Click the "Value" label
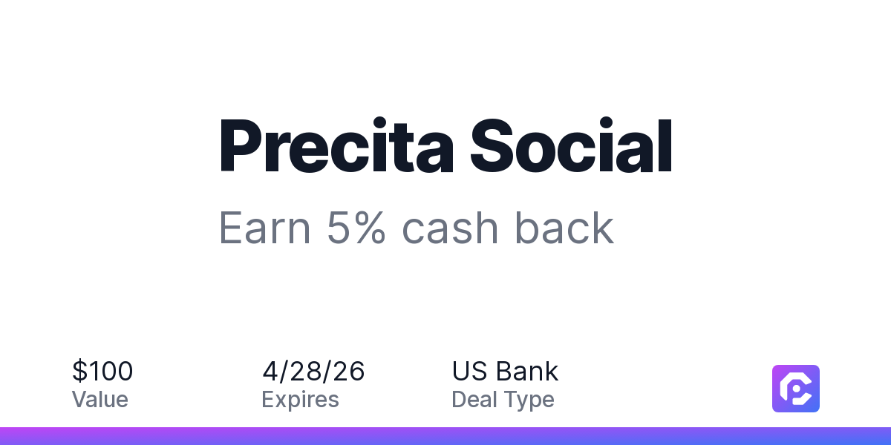 click(99, 400)
